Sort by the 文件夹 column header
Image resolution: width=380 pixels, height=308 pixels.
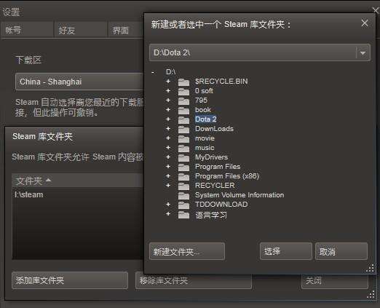point(78,181)
